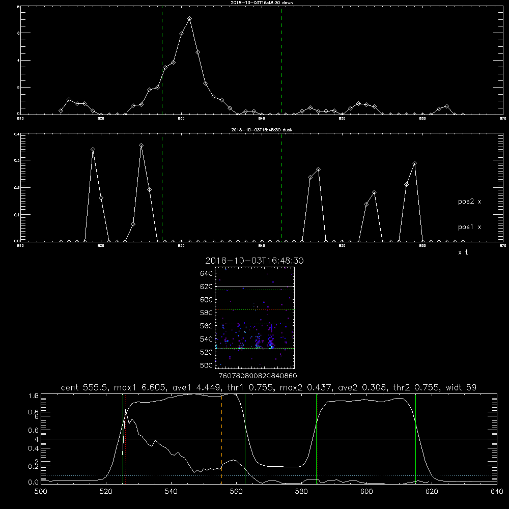The width and height of the screenshot is (509, 509).
Task: Click the timestamp title above the center image
Action: pyautogui.click(x=254, y=261)
